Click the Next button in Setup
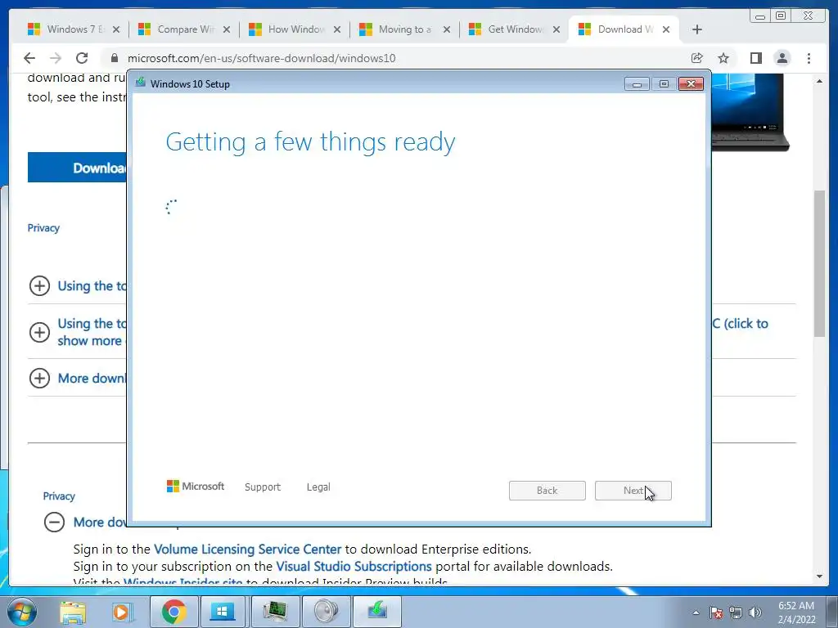Image resolution: width=838 pixels, height=628 pixels. [633, 491]
